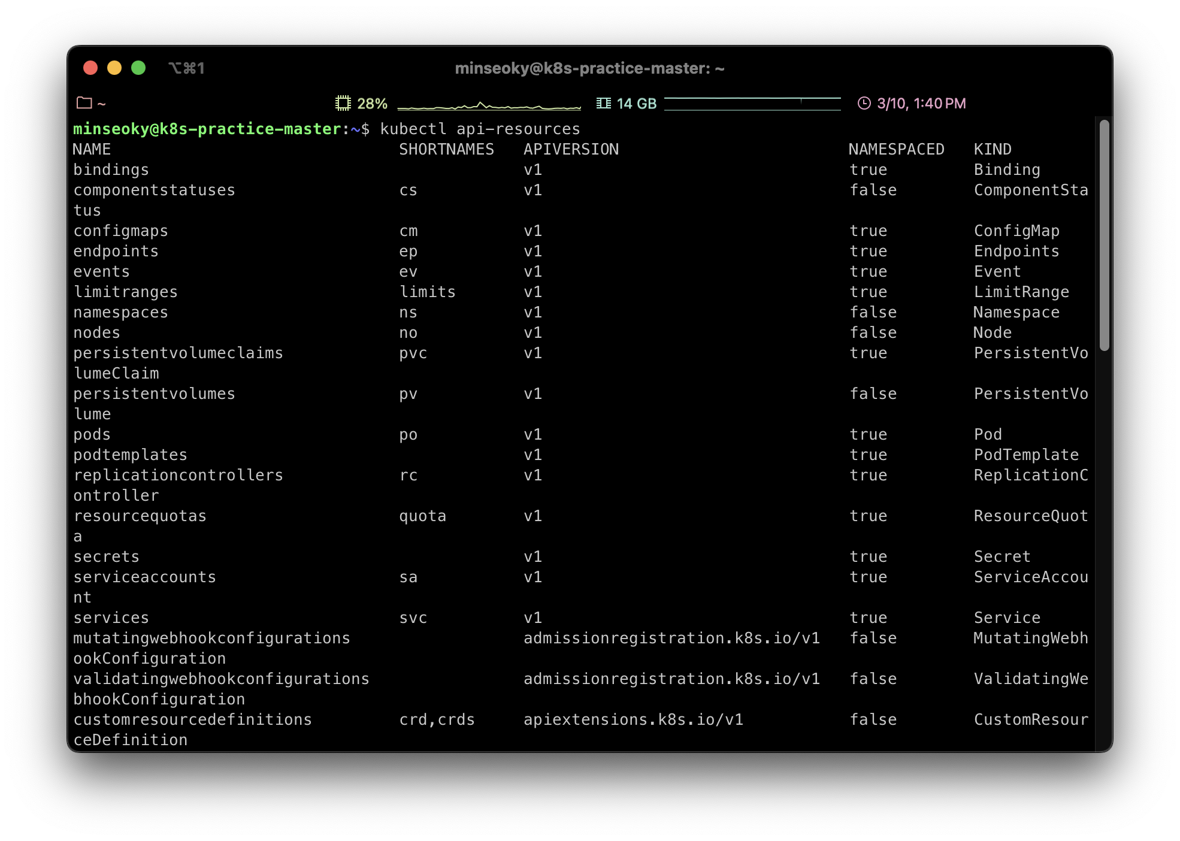Click the 14 GB memory usage graph
Viewport: 1180px width, 841px height.
pos(752,104)
